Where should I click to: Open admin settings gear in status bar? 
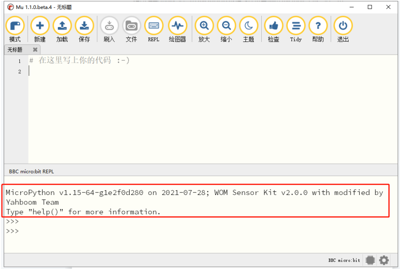point(384,260)
